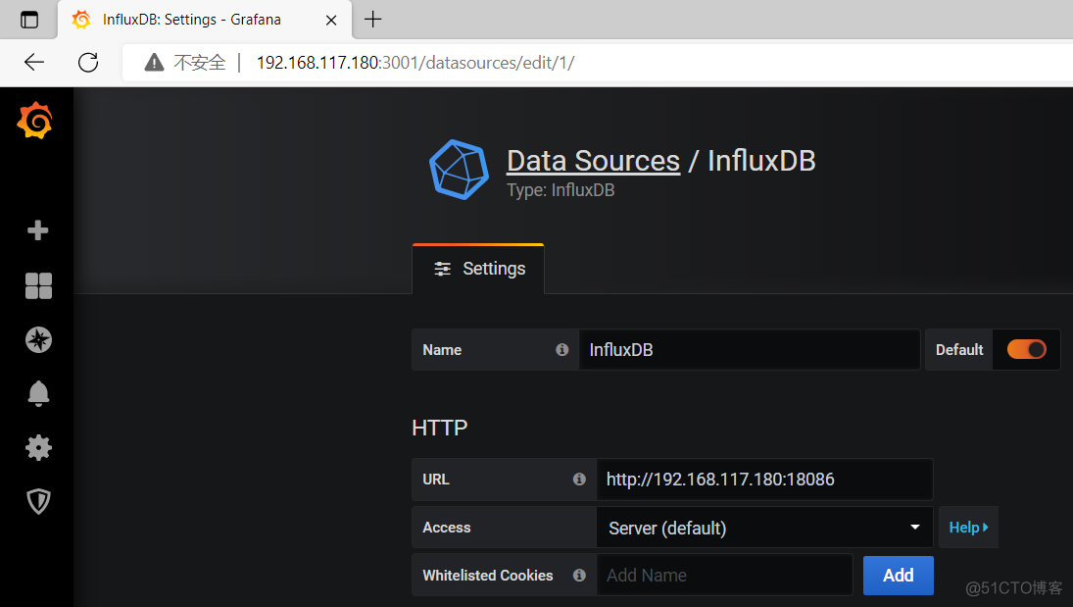Image resolution: width=1073 pixels, height=607 pixels.
Task: Click the browser address bar URL
Action: [x=415, y=63]
